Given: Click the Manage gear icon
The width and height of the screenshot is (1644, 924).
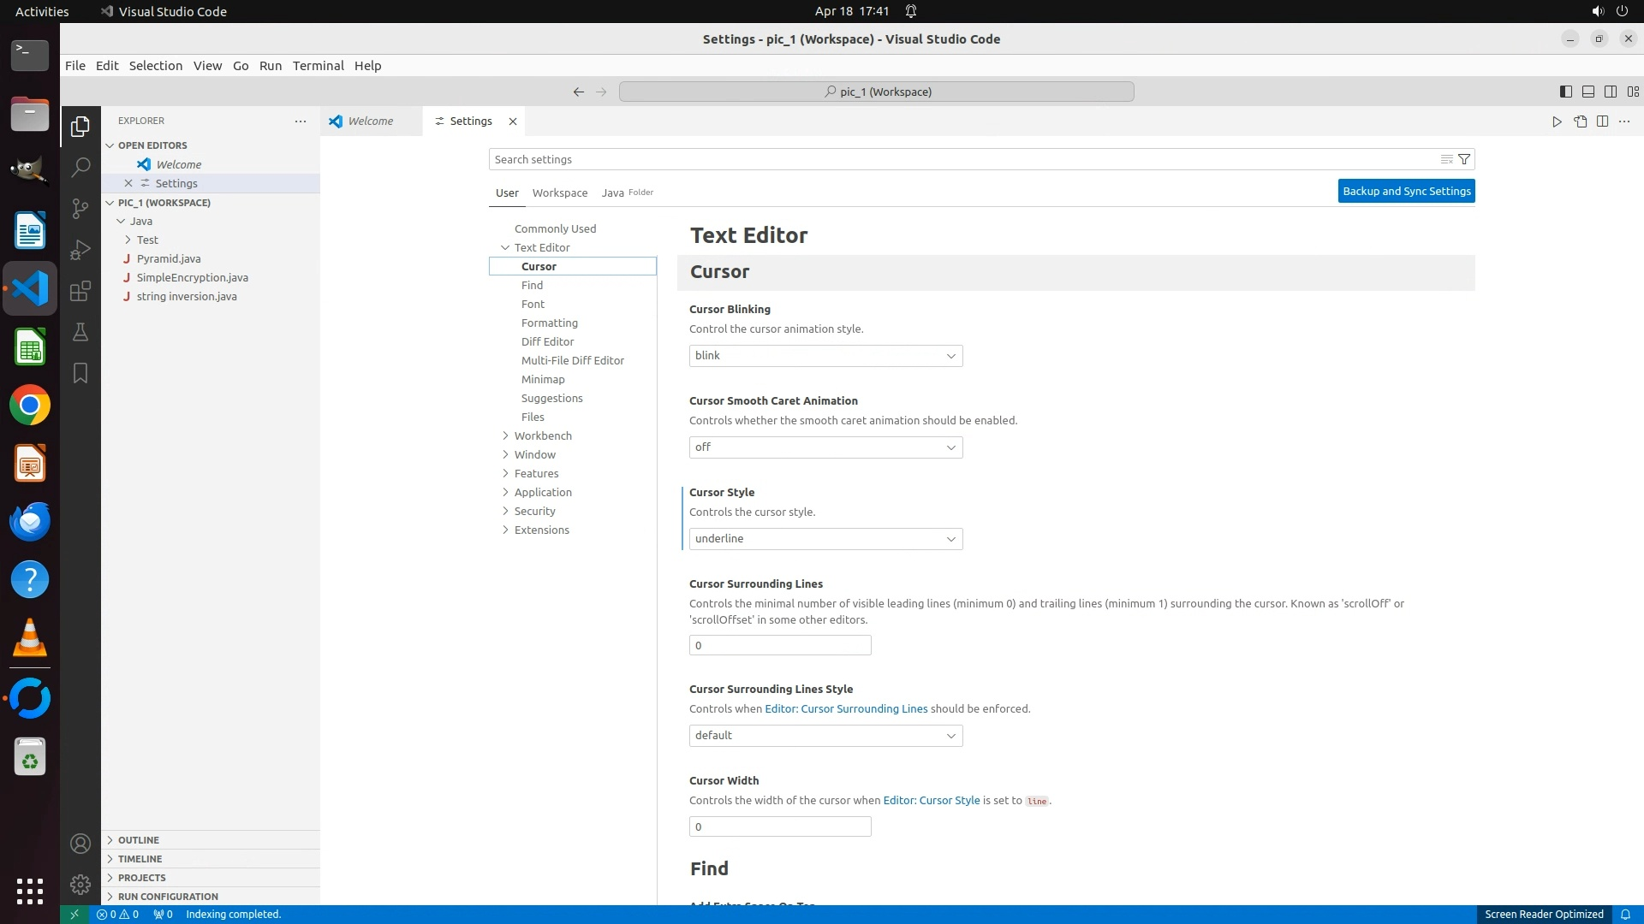Looking at the screenshot, I should pos(80,885).
